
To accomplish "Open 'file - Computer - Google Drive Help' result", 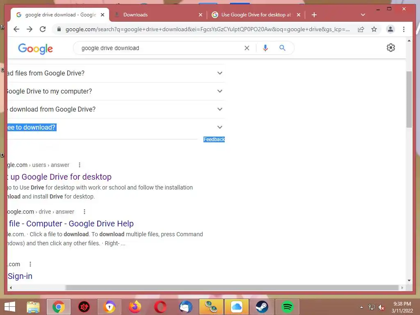I will [71, 224].
